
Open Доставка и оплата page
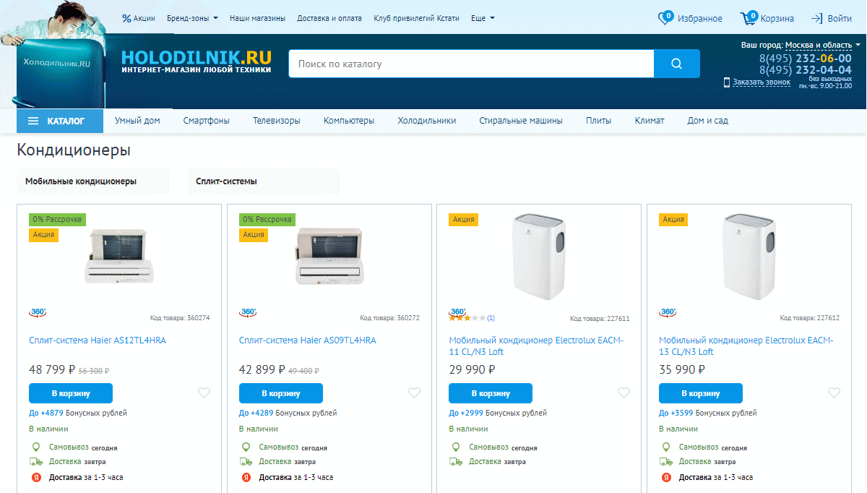[329, 18]
